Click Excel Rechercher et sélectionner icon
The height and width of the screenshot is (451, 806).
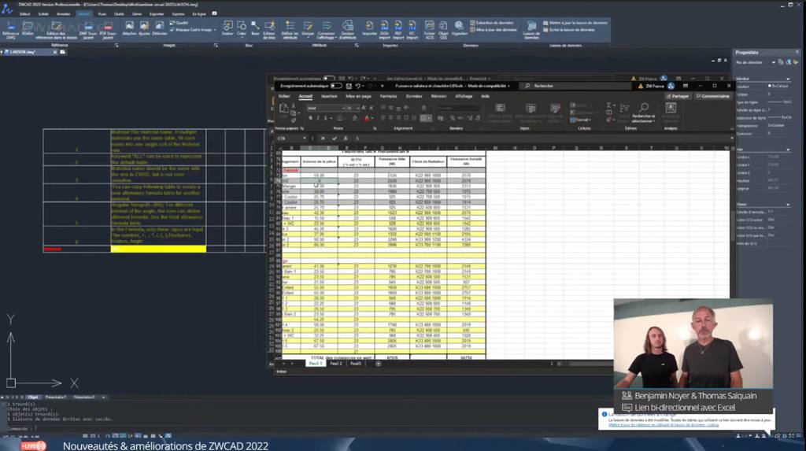click(x=644, y=112)
